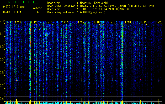
Task: Click the meteor count 47
Action: click(x=38, y=12)
